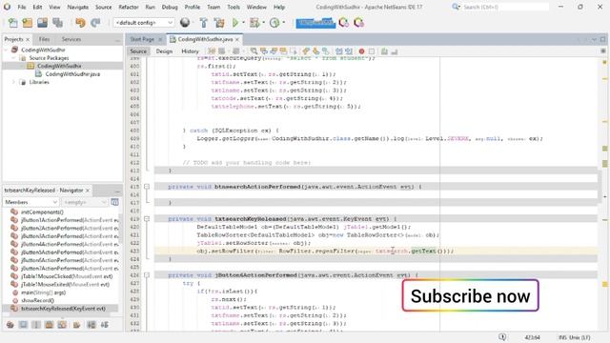Image resolution: width=610 pixels, height=343 pixels.
Task: Switch to the Design view button
Action: pos(164,51)
